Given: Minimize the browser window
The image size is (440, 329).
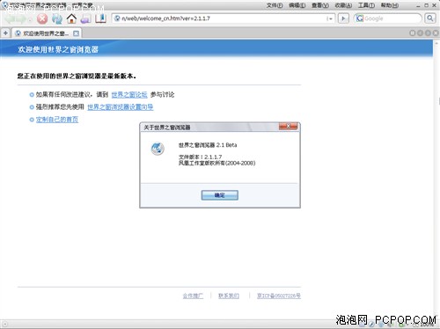Looking at the screenshot, I should 418,5.
